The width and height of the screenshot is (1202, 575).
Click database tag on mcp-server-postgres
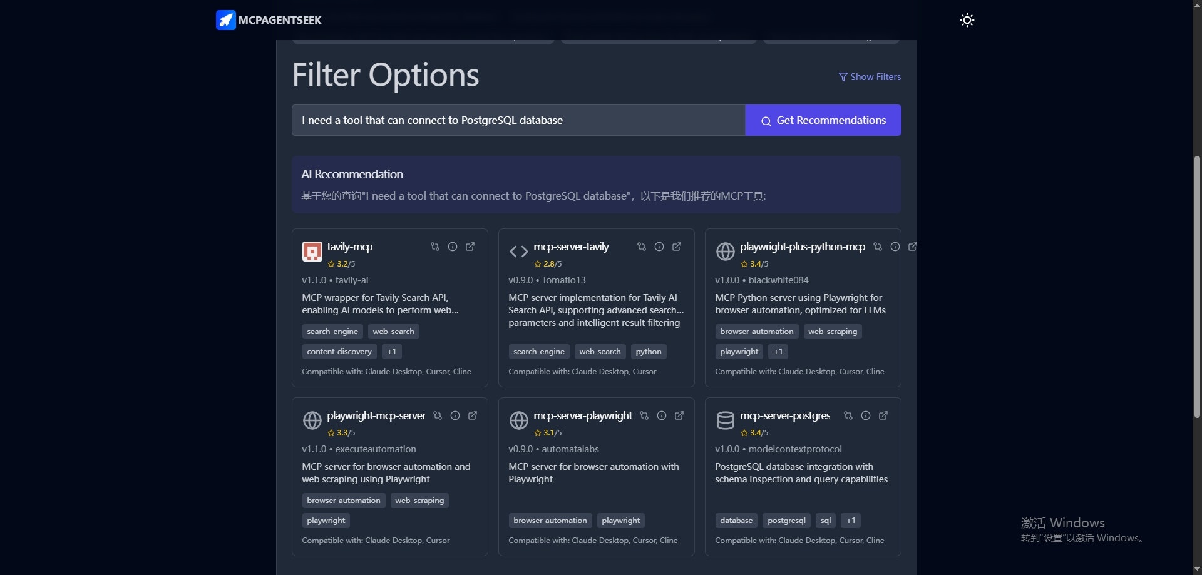(x=736, y=521)
